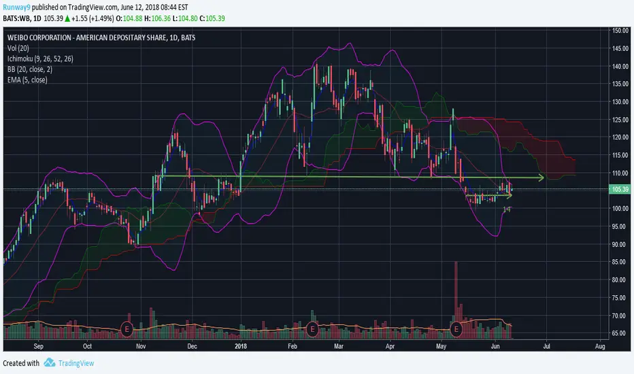Click the 2018 label on time axis
The height and width of the screenshot is (374, 634).
241,346
